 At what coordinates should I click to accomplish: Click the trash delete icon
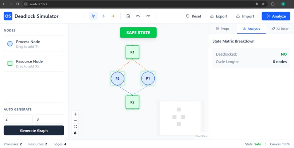pos(128,16)
